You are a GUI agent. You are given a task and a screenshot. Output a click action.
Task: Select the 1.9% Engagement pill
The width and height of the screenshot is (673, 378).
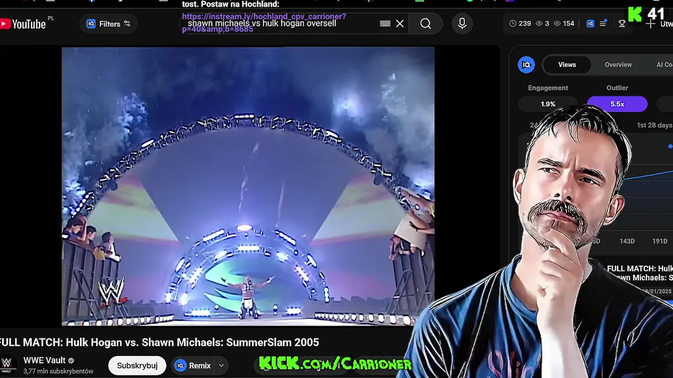click(548, 104)
